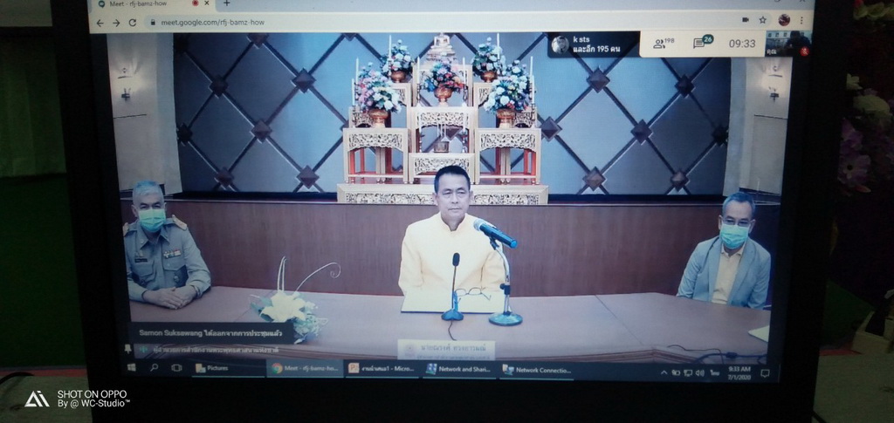
Task: Close the Meet browser tab
Action: (205, 3)
